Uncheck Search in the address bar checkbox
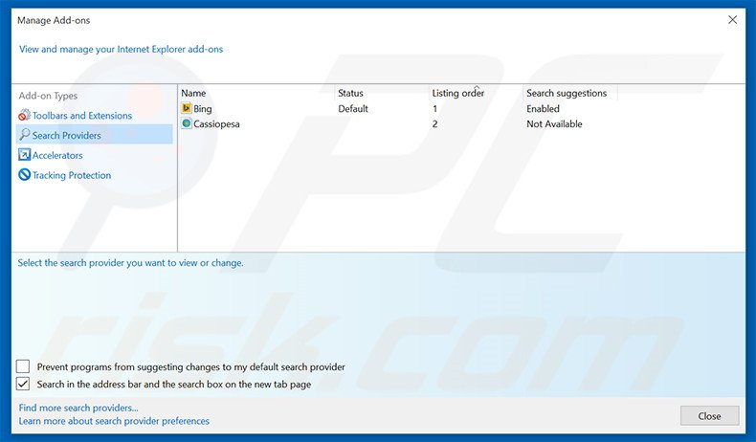The height and width of the screenshot is (442, 756). [x=23, y=384]
